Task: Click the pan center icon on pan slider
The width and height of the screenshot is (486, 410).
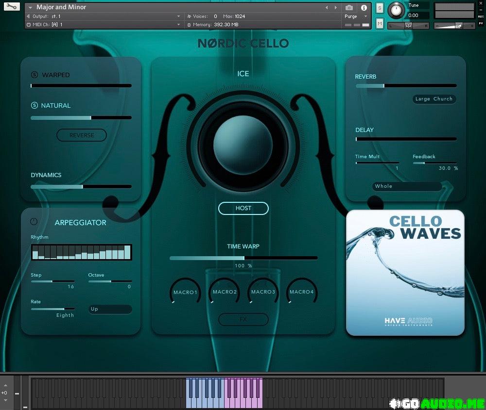Action: click(409, 26)
